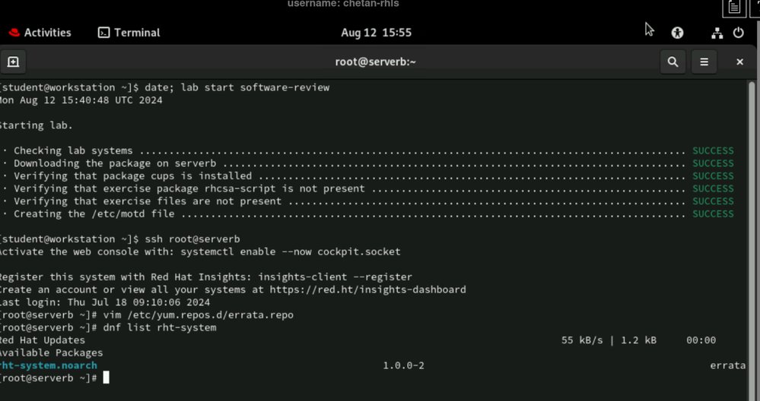Open the Activities overview
This screenshot has height=401, width=760.
point(47,33)
